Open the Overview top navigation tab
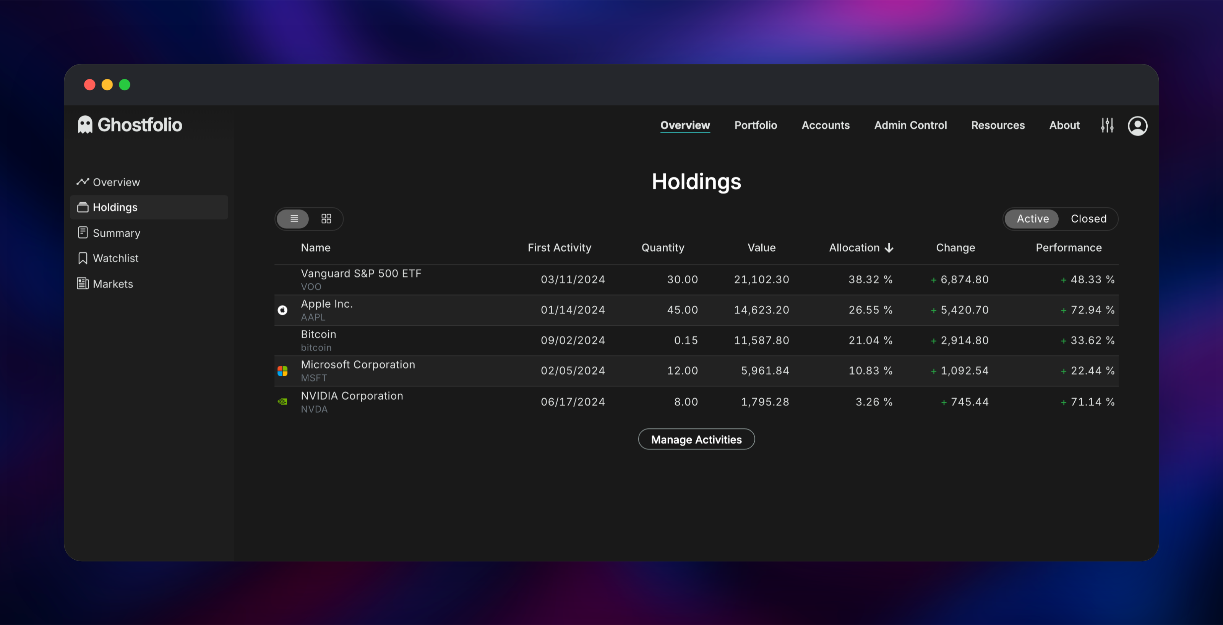Image resolution: width=1223 pixels, height=625 pixels. click(685, 125)
